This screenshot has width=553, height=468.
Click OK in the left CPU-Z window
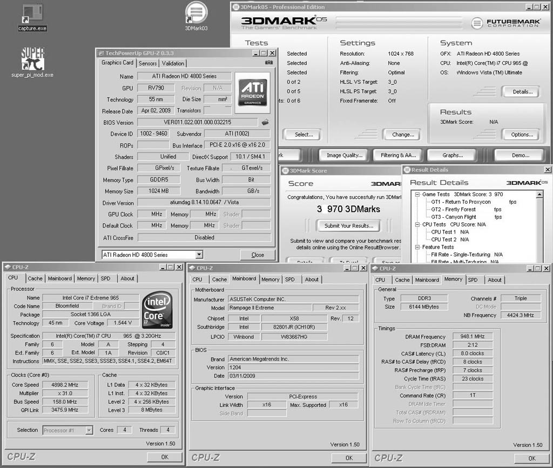tap(165, 457)
